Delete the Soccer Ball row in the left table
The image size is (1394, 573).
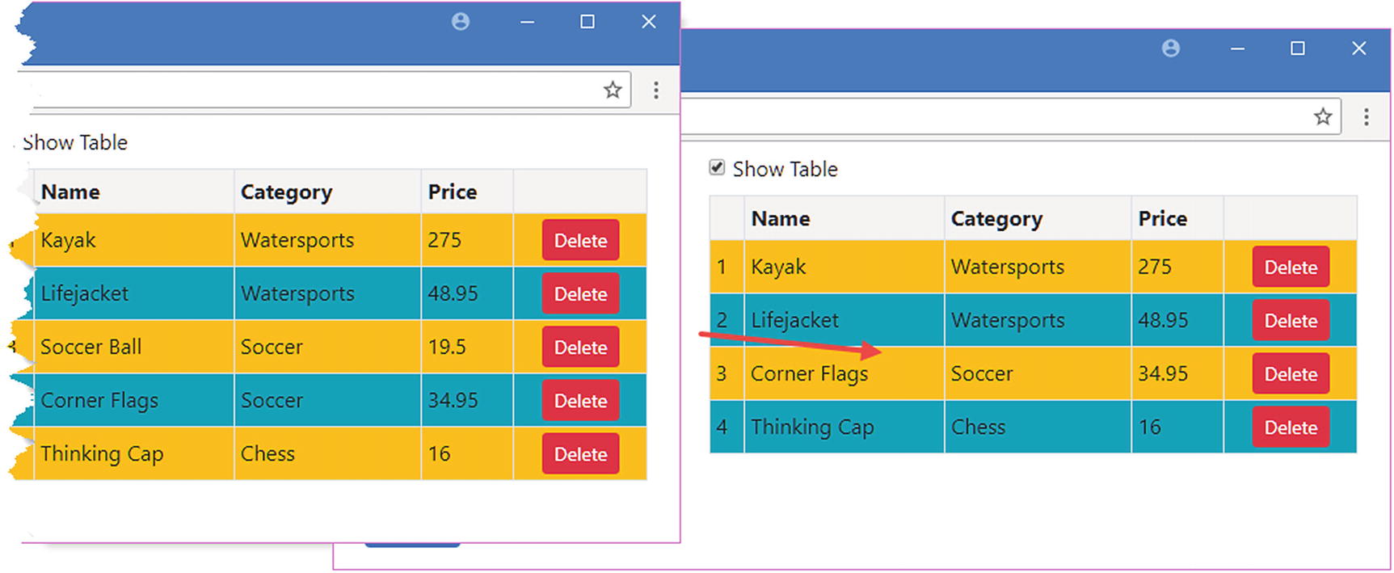coord(580,348)
